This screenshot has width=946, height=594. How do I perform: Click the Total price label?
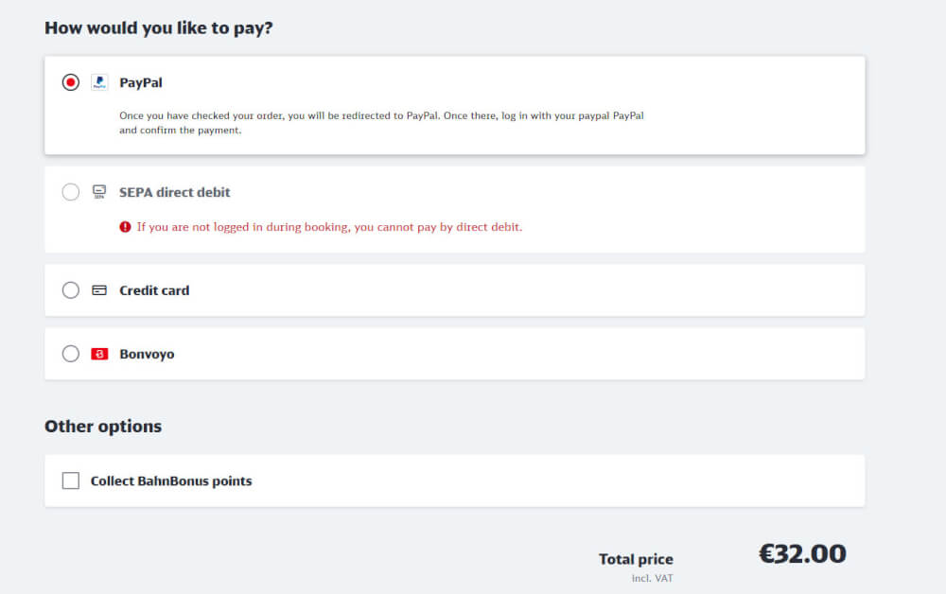pyautogui.click(x=636, y=559)
